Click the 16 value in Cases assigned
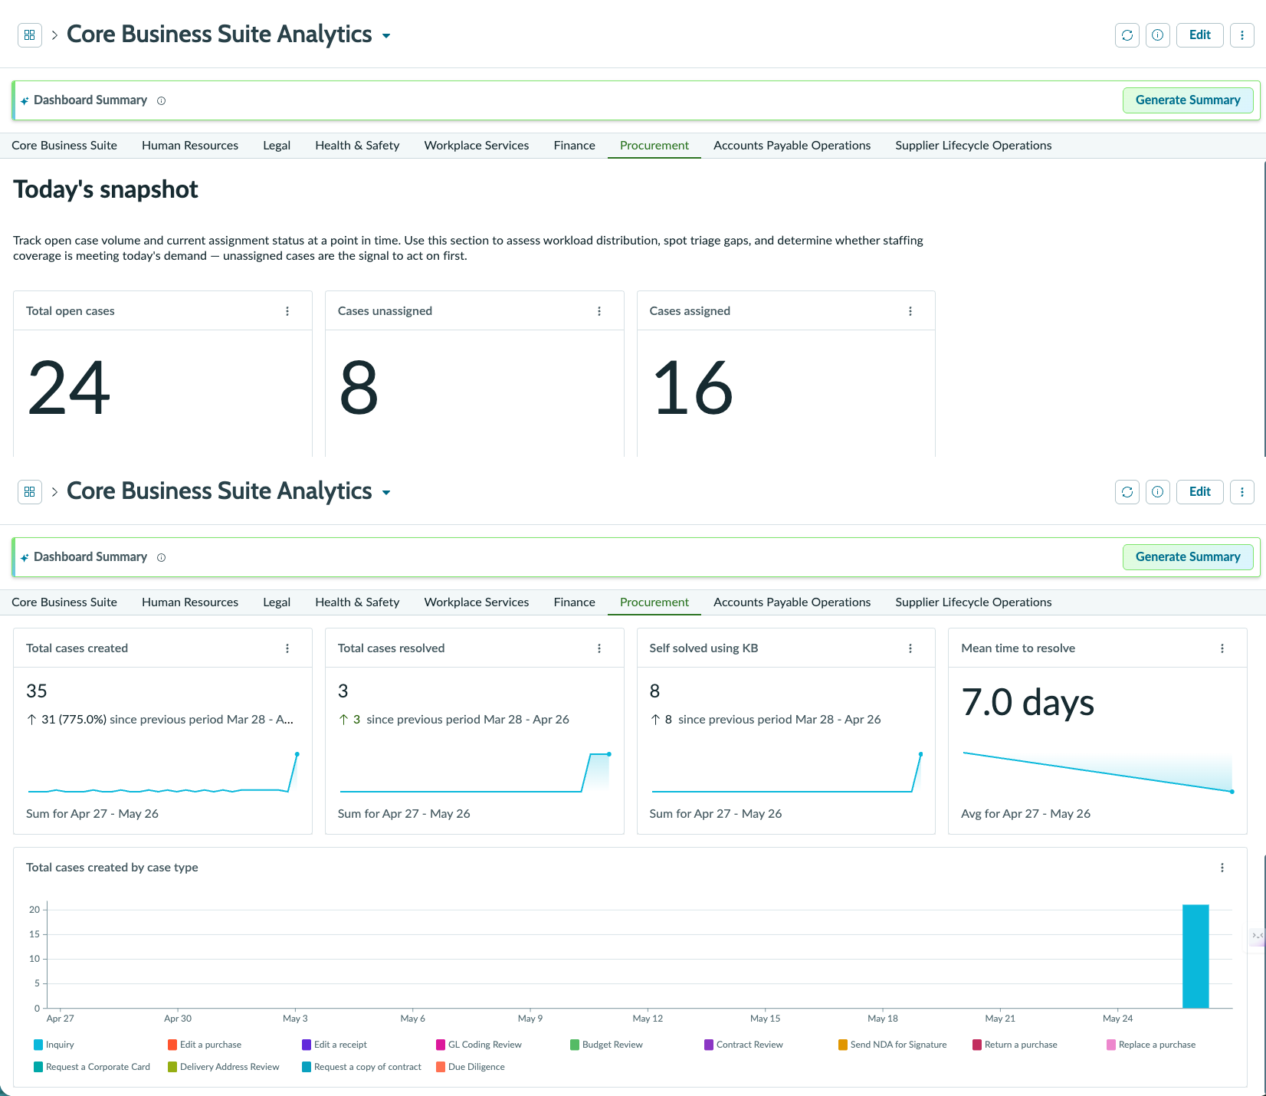Image resolution: width=1266 pixels, height=1096 pixels. (x=693, y=389)
